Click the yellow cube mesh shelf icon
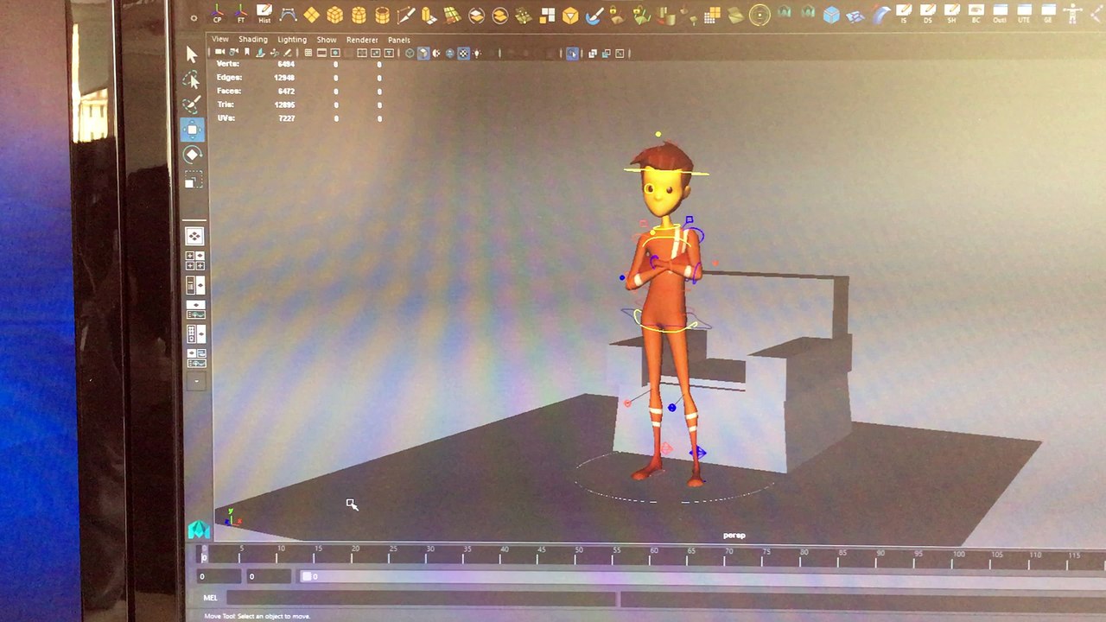The image size is (1106, 622). pos(334,15)
